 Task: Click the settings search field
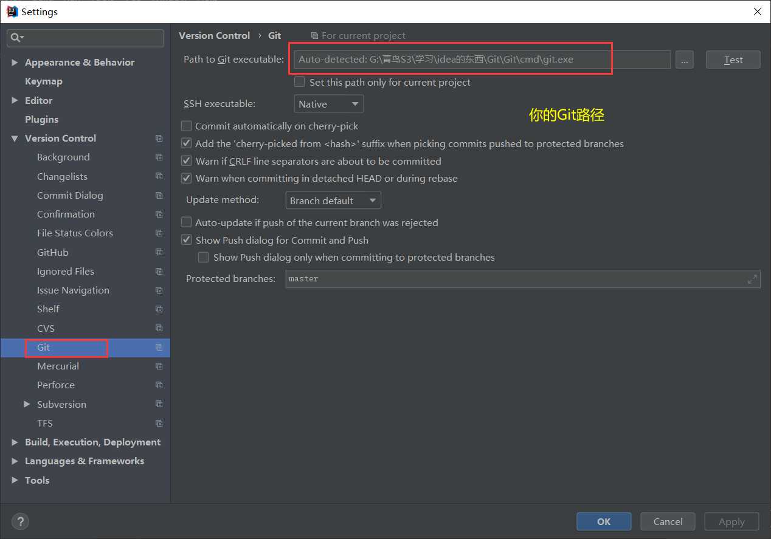86,38
